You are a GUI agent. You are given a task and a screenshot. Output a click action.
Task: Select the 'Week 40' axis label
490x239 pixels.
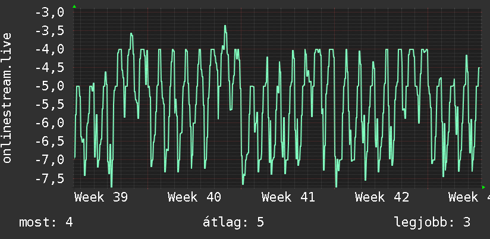tap(194, 197)
